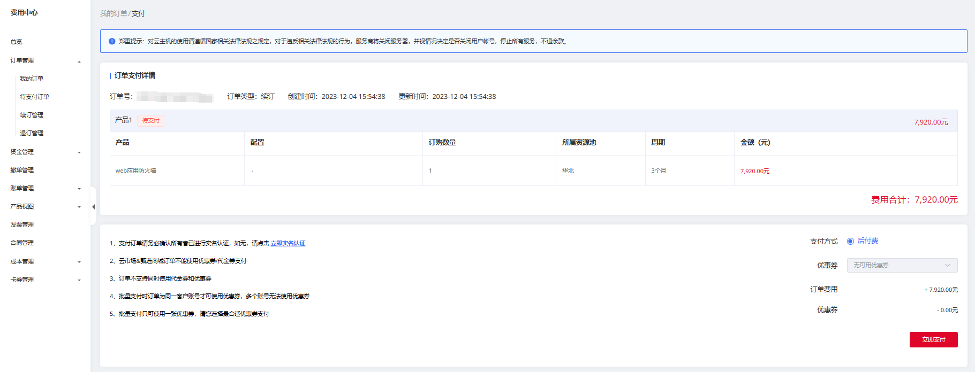The width and height of the screenshot is (975, 372).
Task: Expand the 卡券管理 sidebar section
Action: (45, 280)
